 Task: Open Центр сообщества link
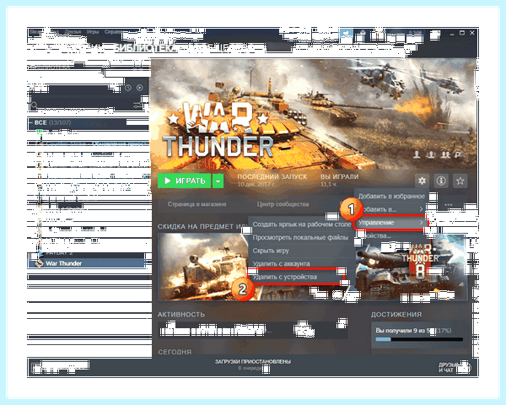tap(283, 204)
